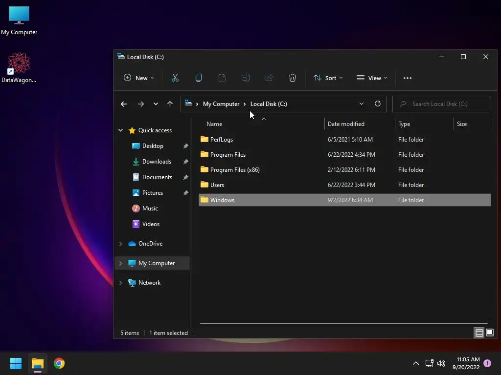Click the Cut scissors icon
This screenshot has height=375, width=501.
pos(175,78)
